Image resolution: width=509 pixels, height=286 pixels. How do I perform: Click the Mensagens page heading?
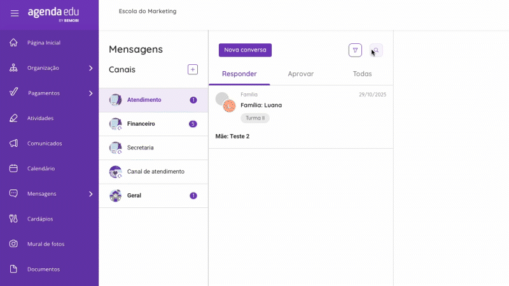[136, 50]
